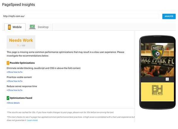Show details of Optimizations Found
Viewport: 178px width, 129px height.
point(14,103)
